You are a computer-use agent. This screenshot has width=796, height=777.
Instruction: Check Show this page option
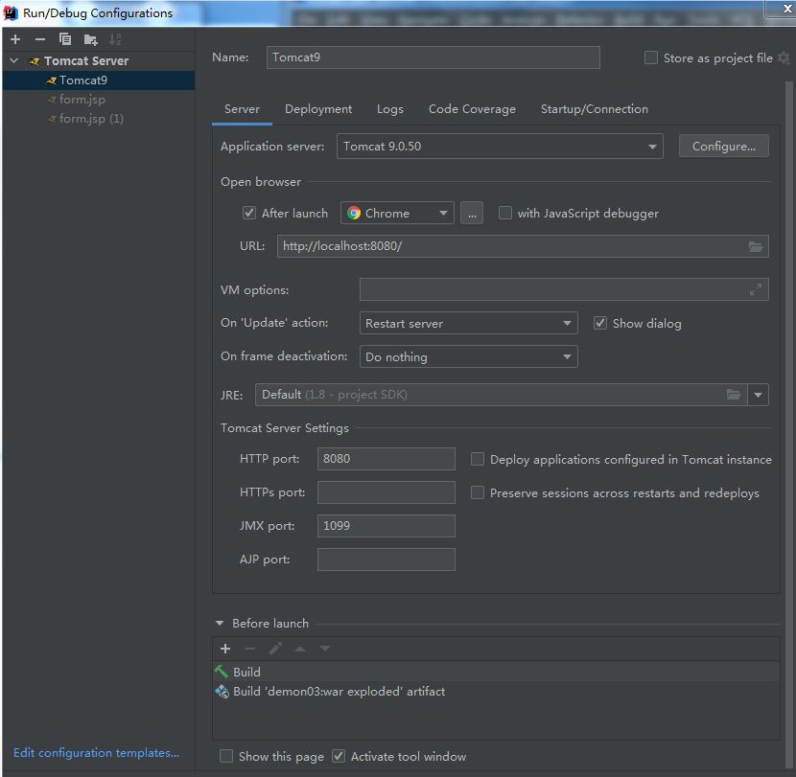226,756
